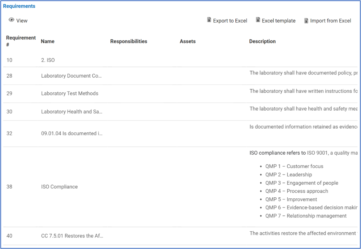Click the View button label
This screenshot has height=249, width=361.
pos(22,21)
